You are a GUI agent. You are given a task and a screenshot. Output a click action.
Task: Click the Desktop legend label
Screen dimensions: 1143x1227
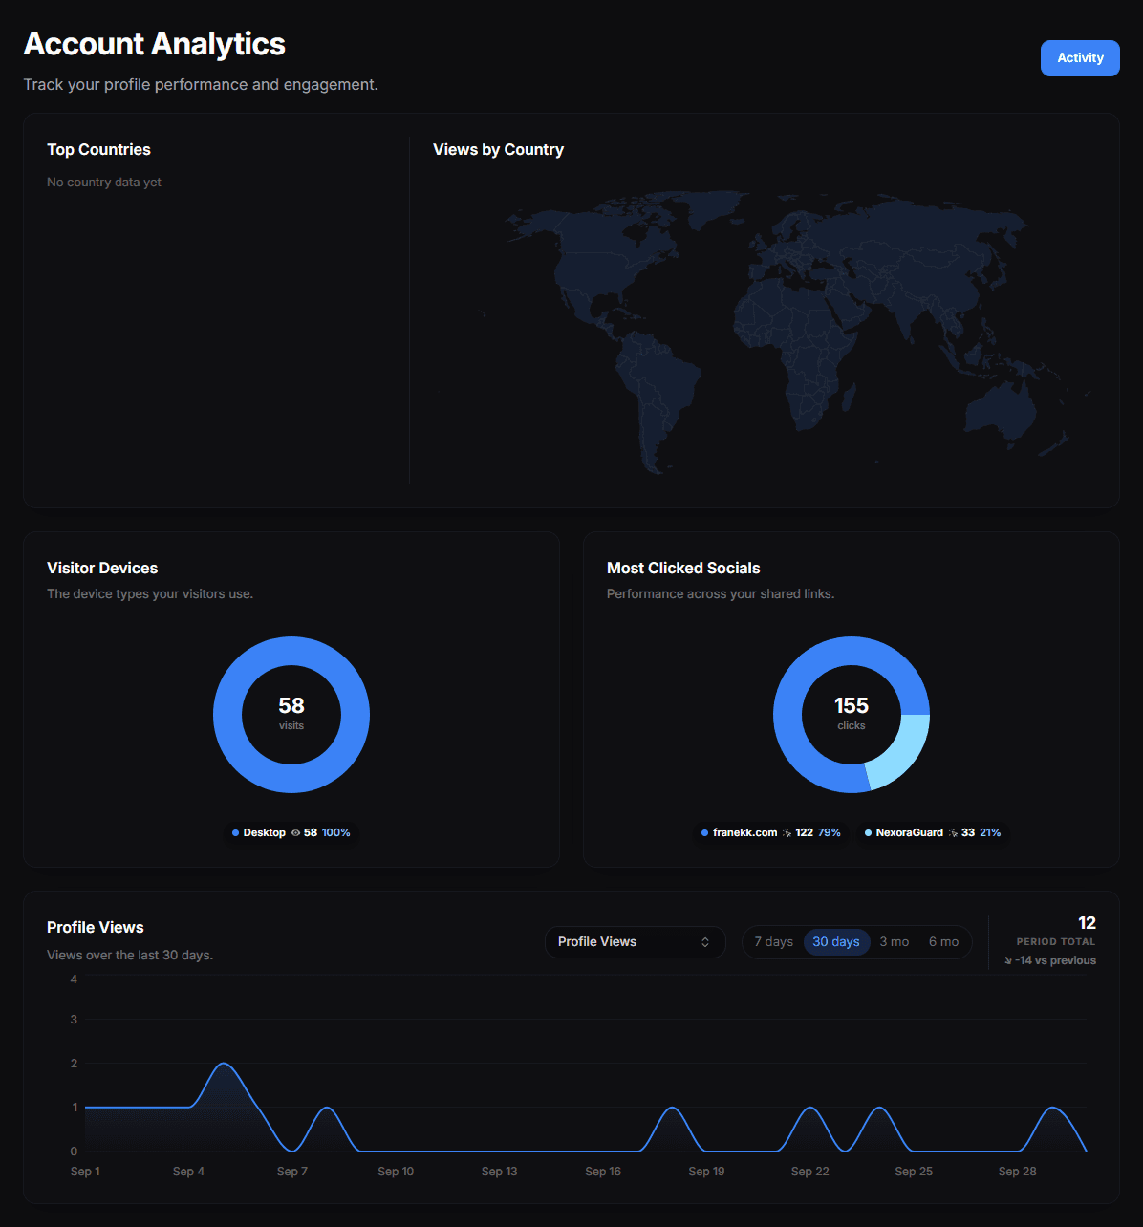click(x=265, y=833)
